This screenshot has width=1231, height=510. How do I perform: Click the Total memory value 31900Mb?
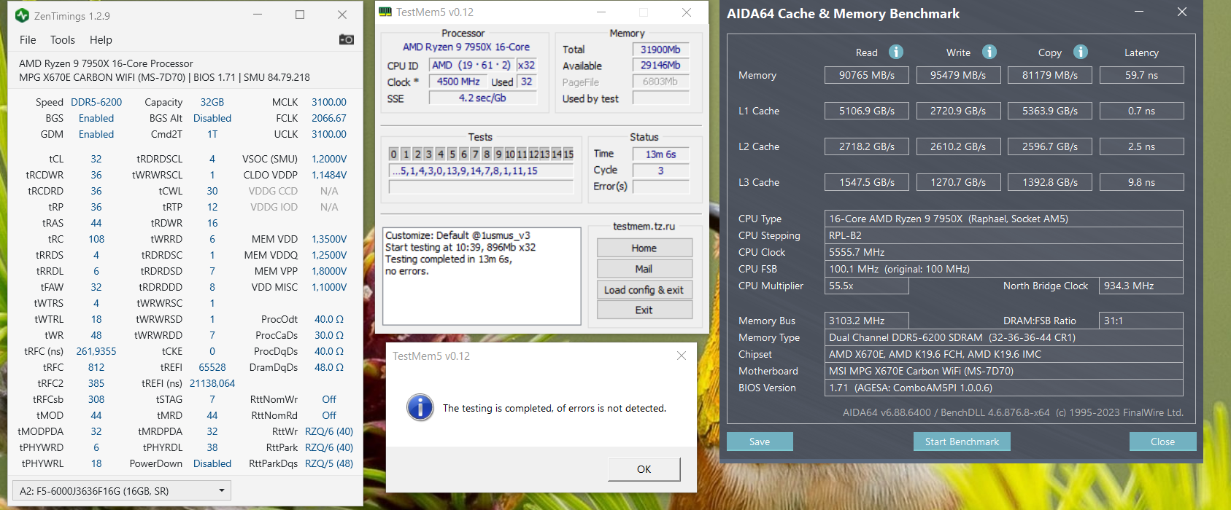point(660,50)
